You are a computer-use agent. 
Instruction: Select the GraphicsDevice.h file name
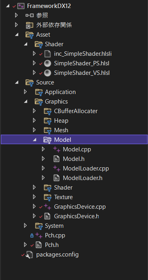[x=76, y=216]
